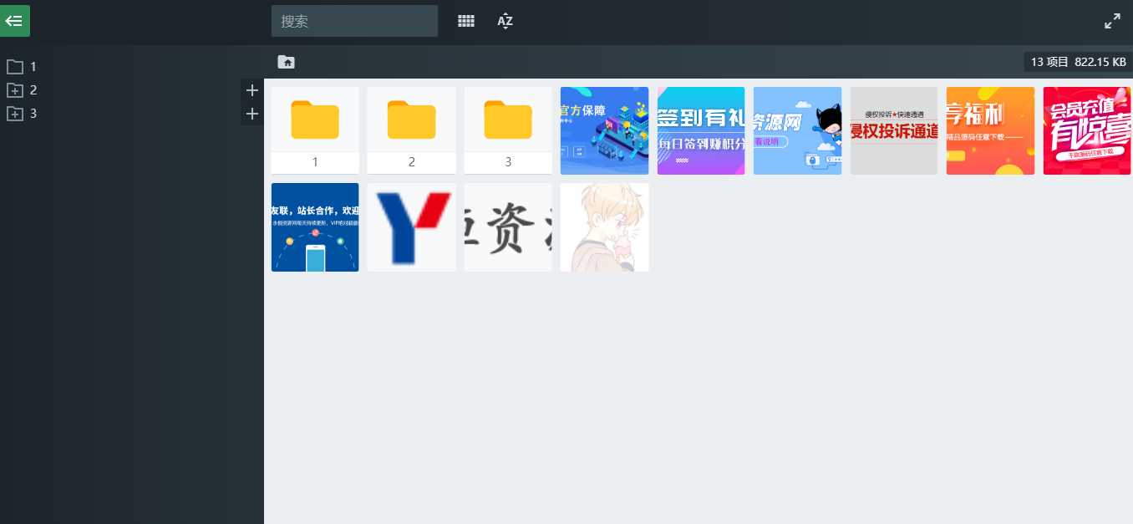The width and height of the screenshot is (1133, 524).
Task: Click the lower plus icon
Action: (x=252, y=114)
